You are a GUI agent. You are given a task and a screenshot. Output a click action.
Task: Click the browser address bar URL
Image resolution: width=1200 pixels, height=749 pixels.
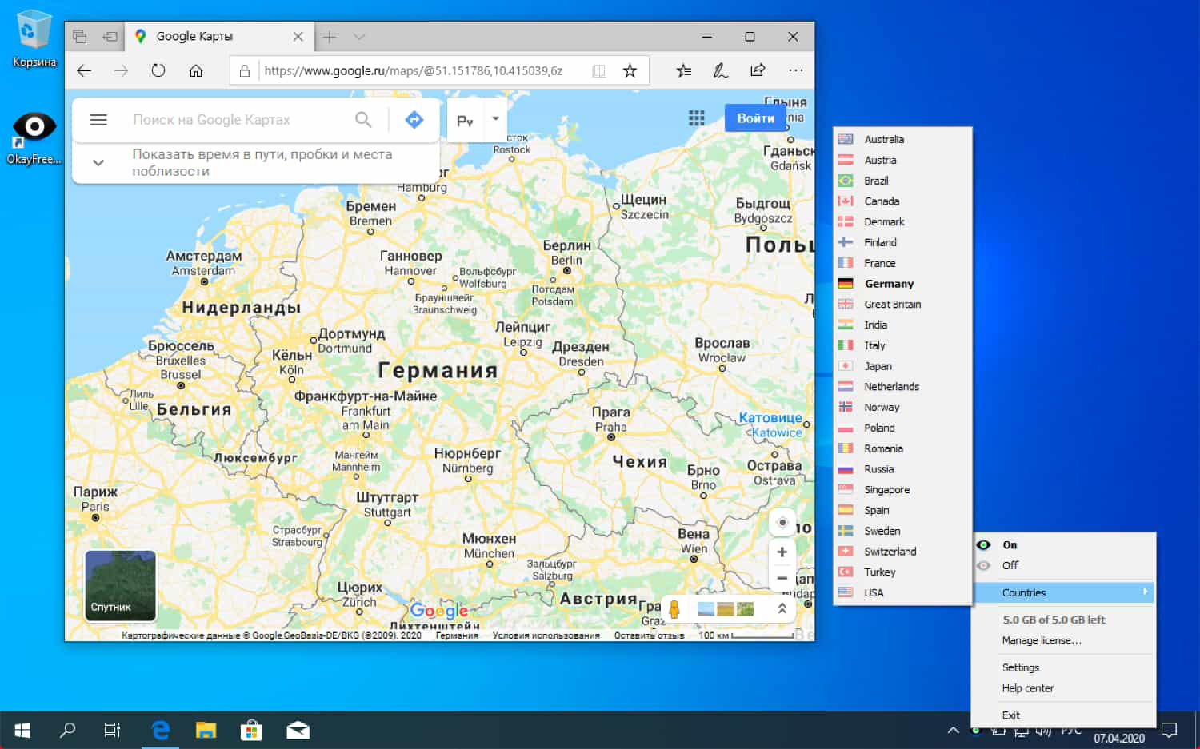(x=414, y=70)
